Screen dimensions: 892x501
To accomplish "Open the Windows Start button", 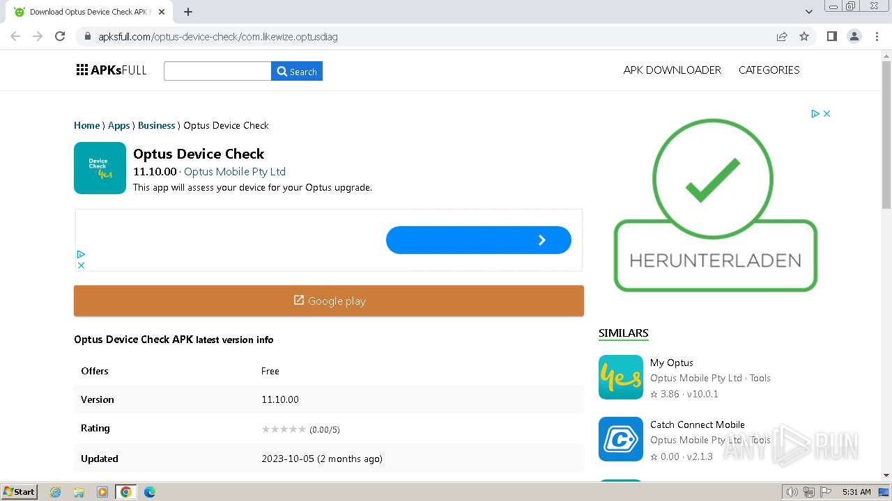I will 19,491.
